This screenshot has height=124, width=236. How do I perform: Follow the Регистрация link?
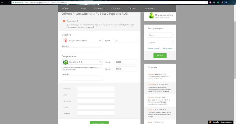tap(168, 48)
